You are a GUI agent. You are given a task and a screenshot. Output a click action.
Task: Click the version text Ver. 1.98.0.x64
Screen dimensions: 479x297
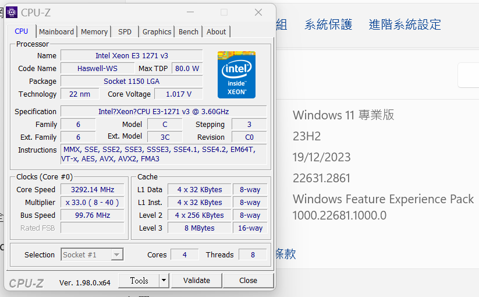84,283
